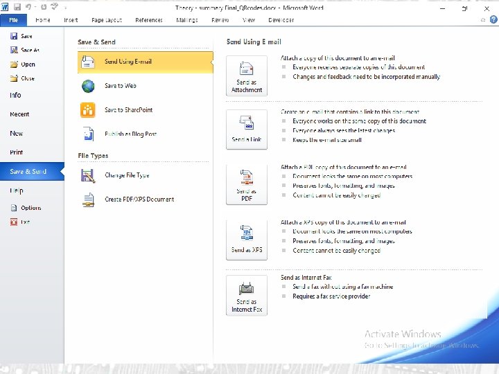
Task: Click the Send as Internet Fax button
Action: pos(247,295)
